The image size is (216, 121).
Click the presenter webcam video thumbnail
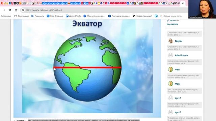pos(202,9)
